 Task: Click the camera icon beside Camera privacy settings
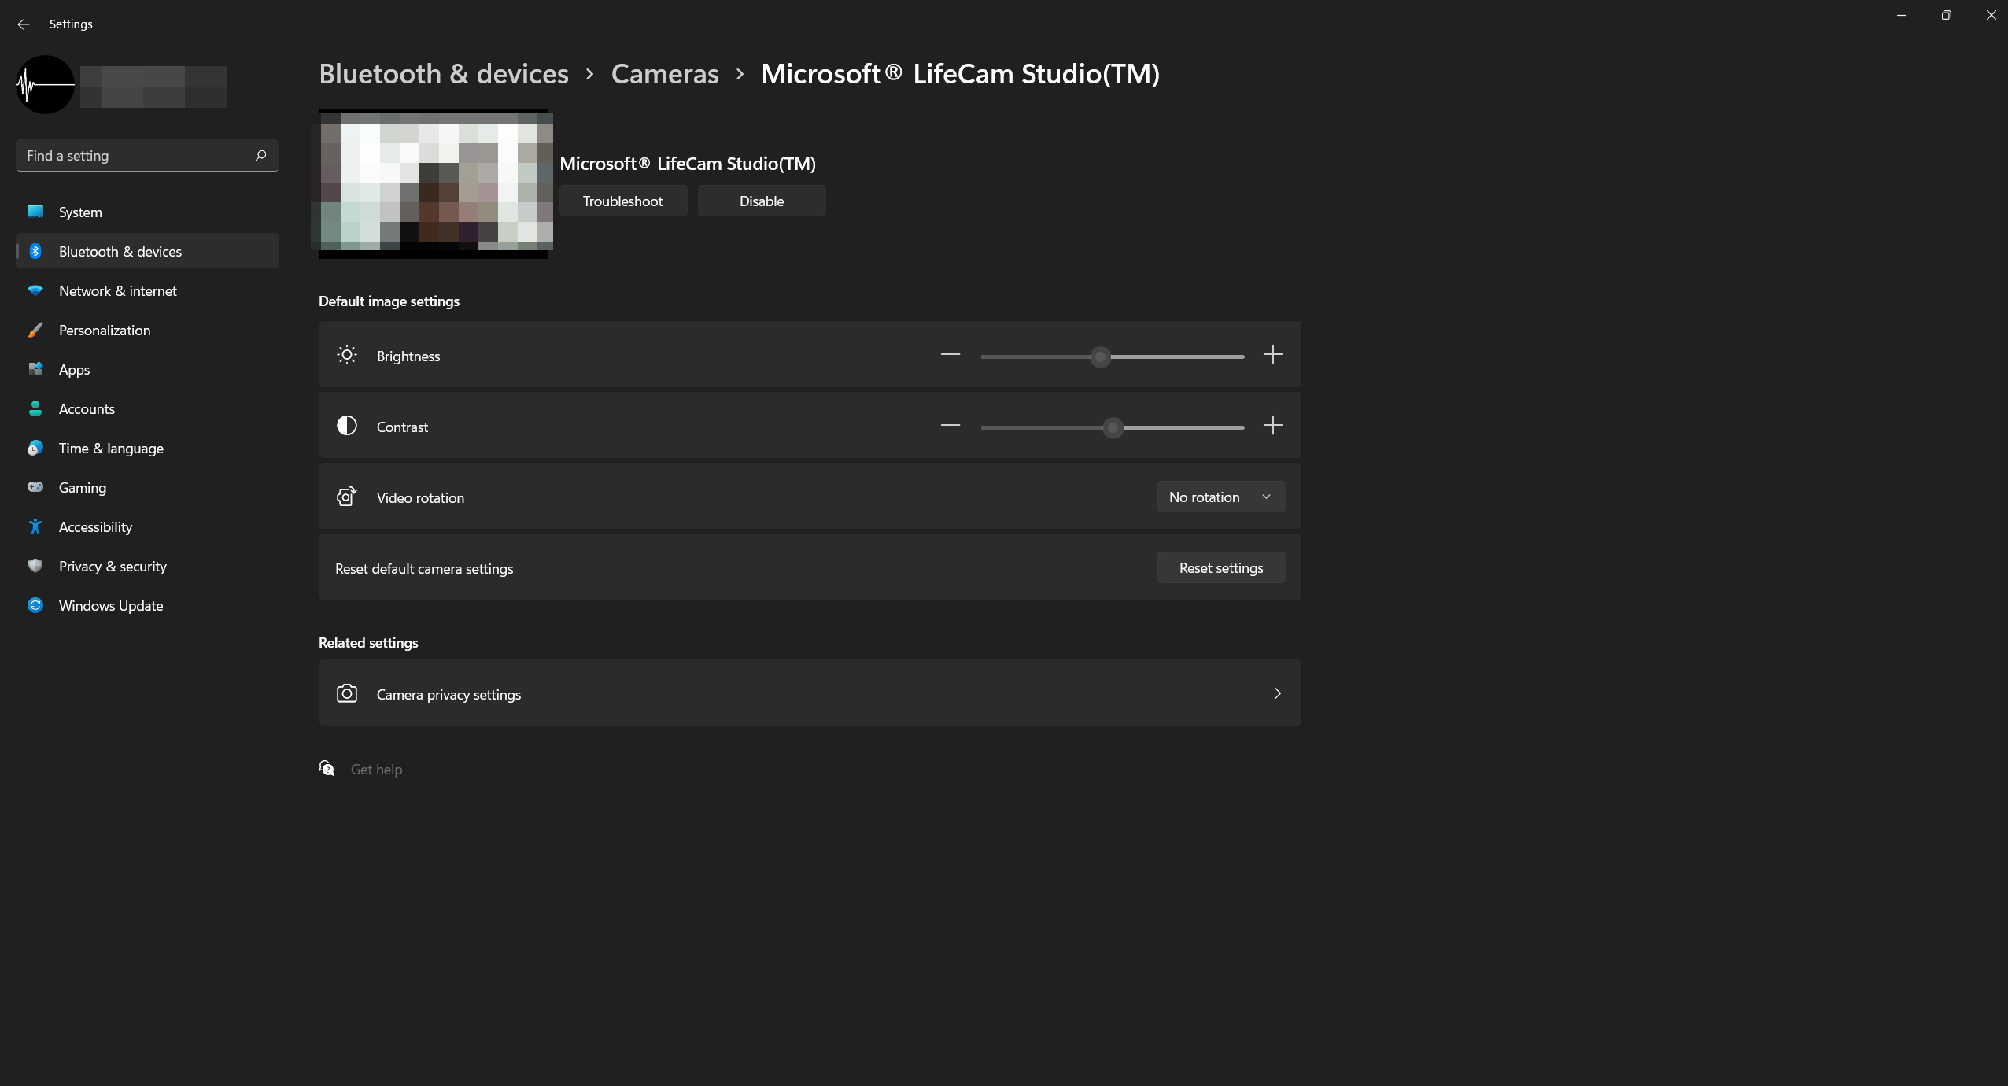(347, 693)
